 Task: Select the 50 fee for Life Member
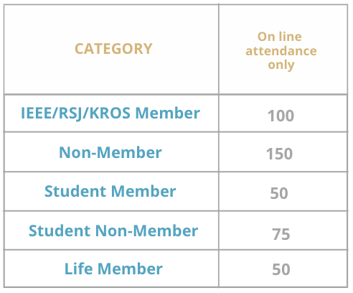tap(281, 269)
